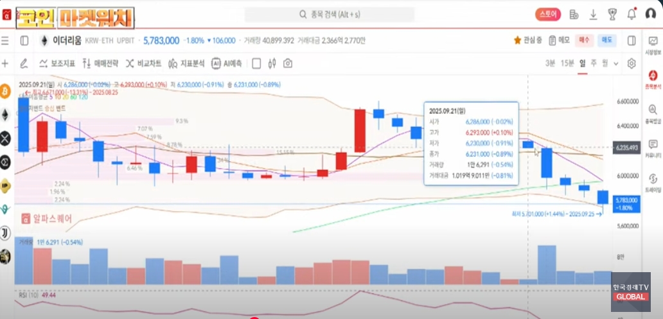
Task: Open chart settings gear icon
Action: pos(632,64)
